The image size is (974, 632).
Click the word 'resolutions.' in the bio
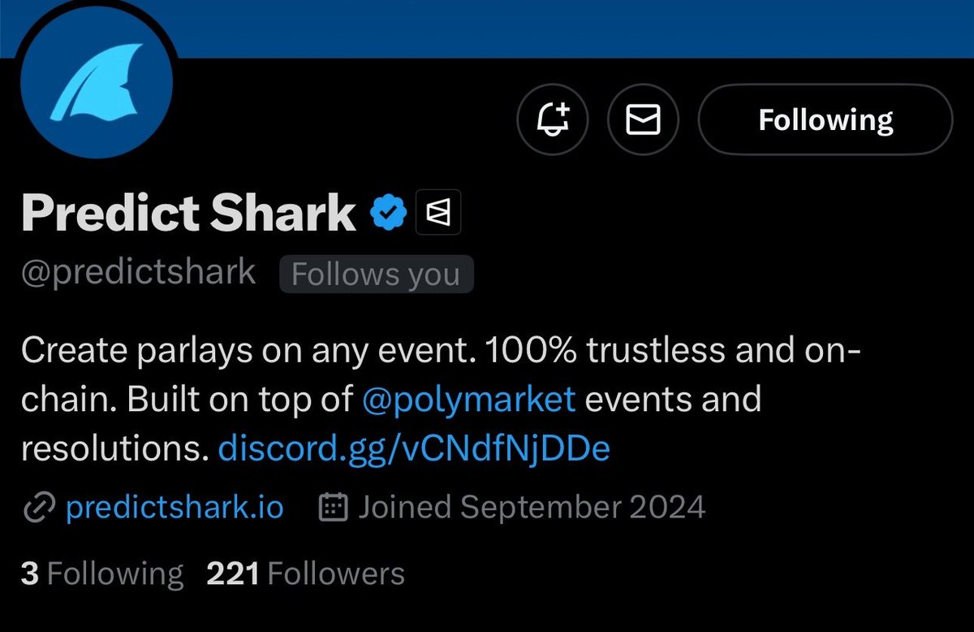114,449
